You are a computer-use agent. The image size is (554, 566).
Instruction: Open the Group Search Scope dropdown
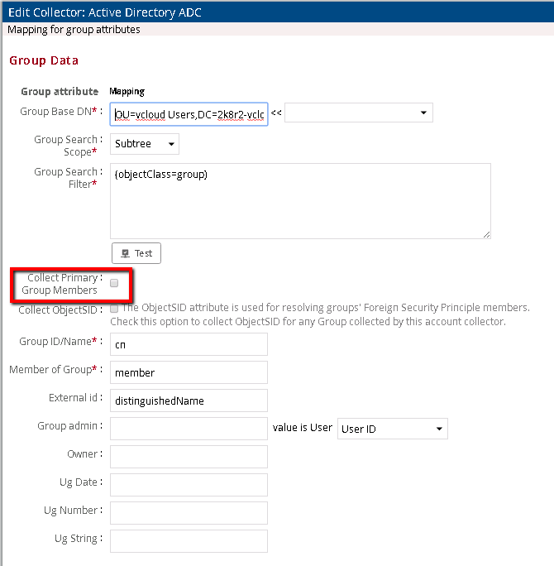[x=145, y=144]
